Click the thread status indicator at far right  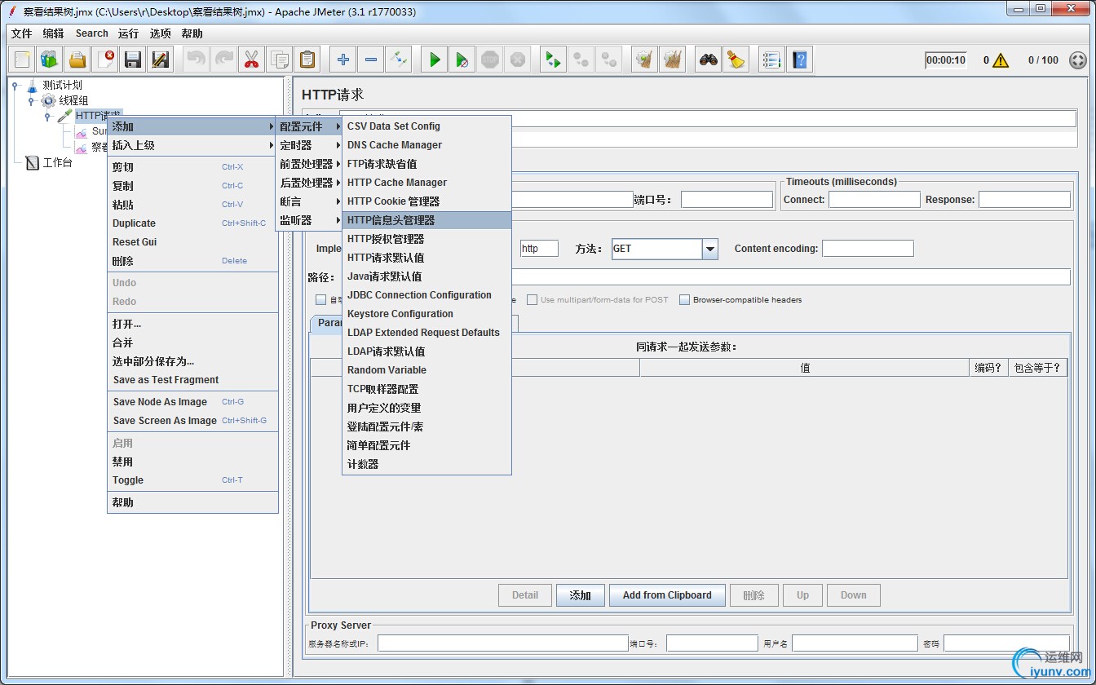1077,60
